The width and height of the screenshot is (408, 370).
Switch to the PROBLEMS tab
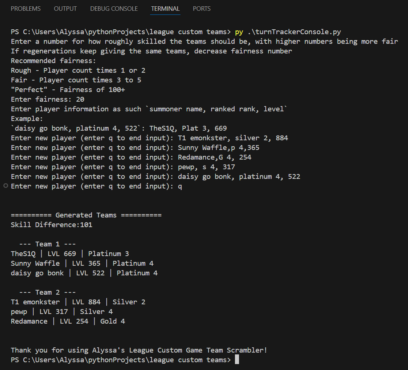point(26,9)
